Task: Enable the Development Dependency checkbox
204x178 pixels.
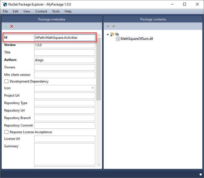Action: click(x=6, y=81)
